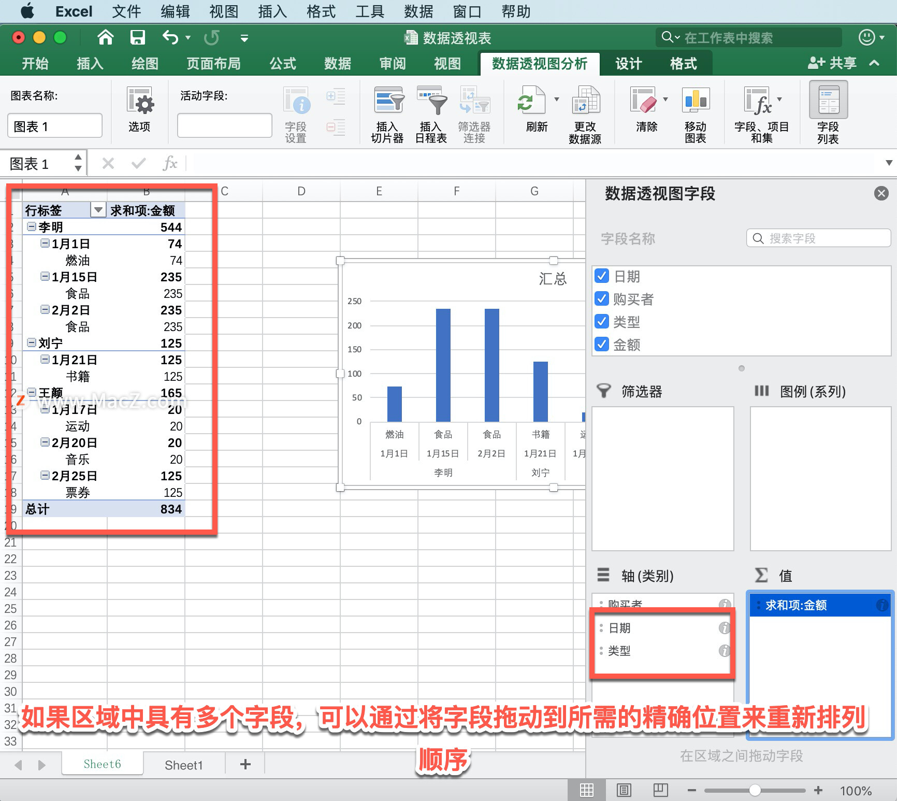This screenshot has width=897, height=801.
Task: Save the workbook with the floppy icon
Action: pyautogui.click(x=138, y=37)
